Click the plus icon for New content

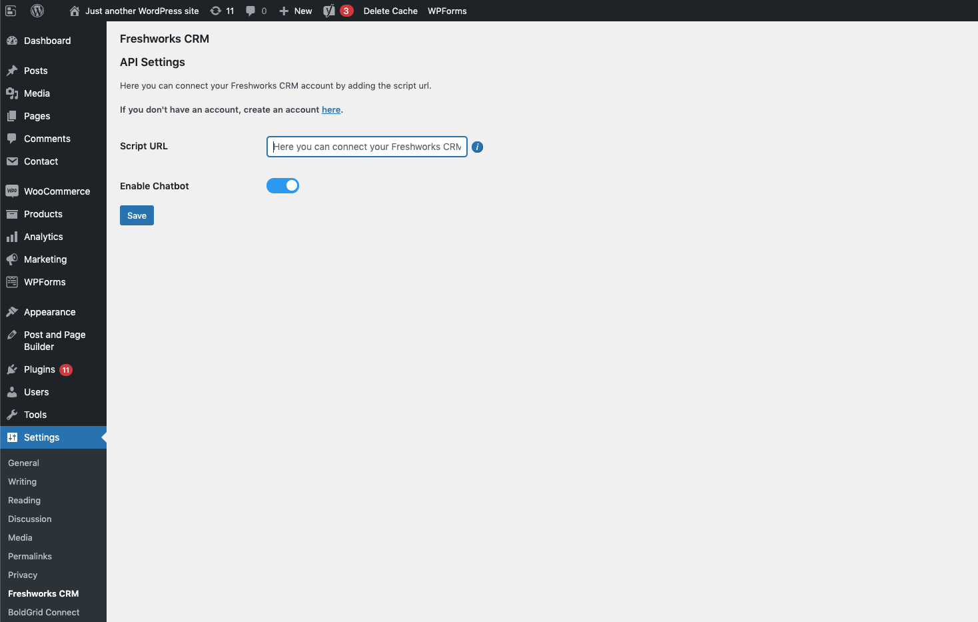[x=284, y=11]
